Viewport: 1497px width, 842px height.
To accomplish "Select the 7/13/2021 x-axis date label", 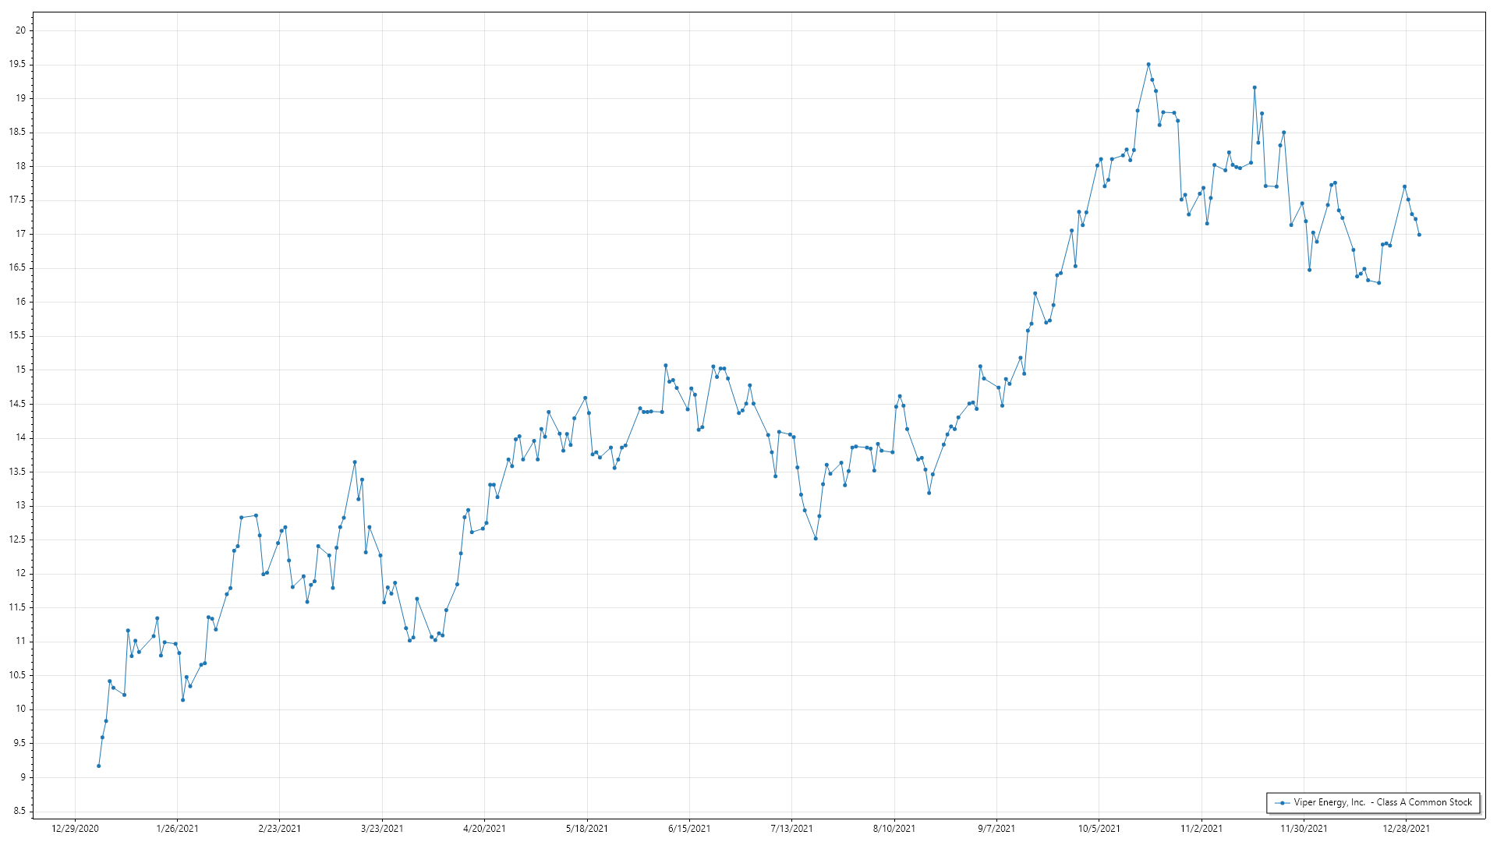I will click(791, 828).
